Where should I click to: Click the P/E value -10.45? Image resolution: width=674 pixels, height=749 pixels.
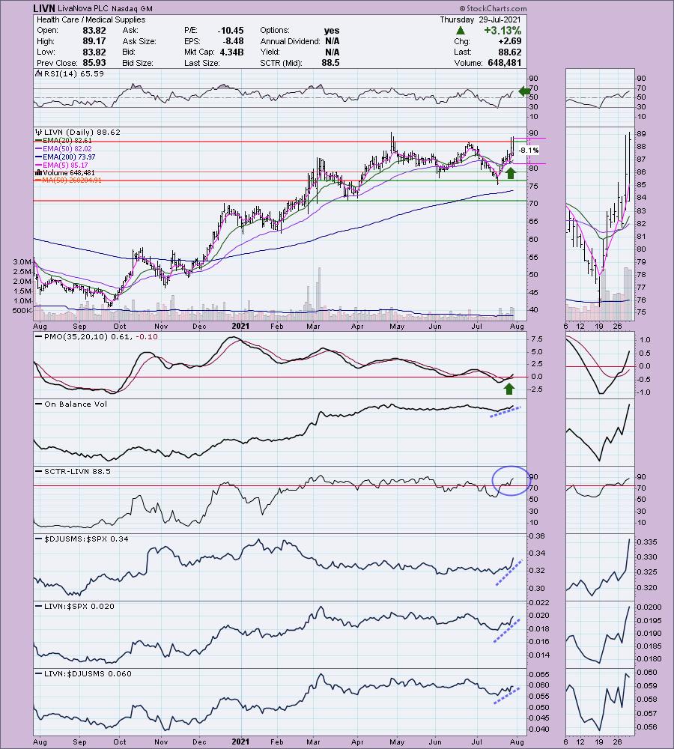[230, 30]
